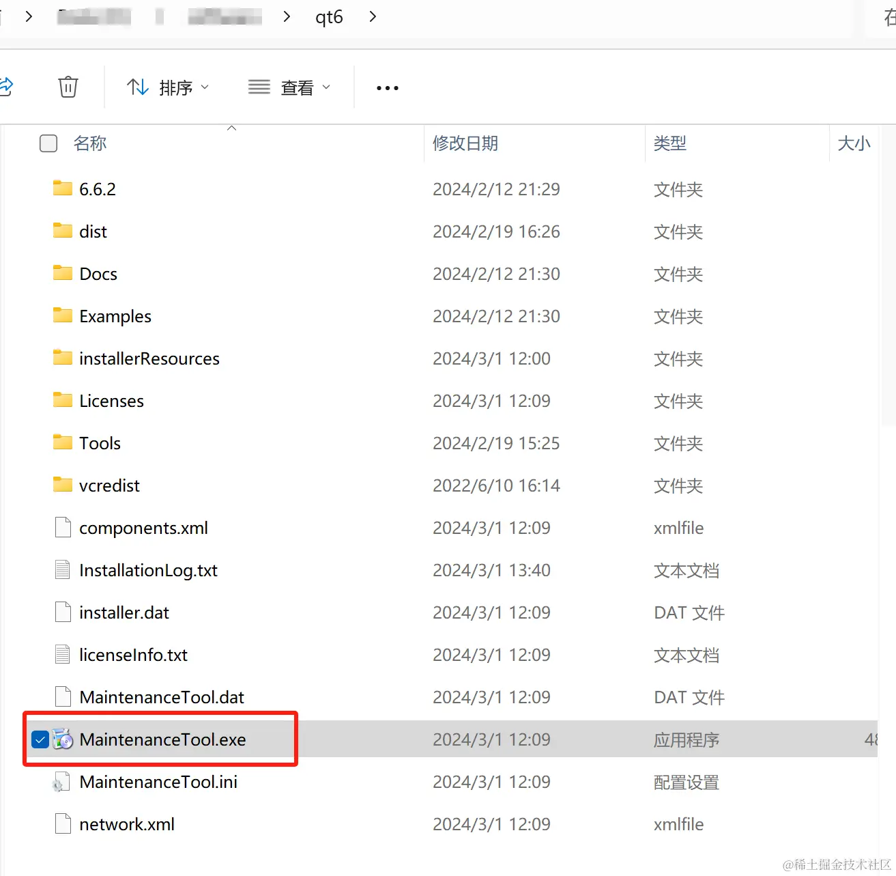Click the vcredist folder icon
Screen dimensions: 896x876
[x=63, y=485]
